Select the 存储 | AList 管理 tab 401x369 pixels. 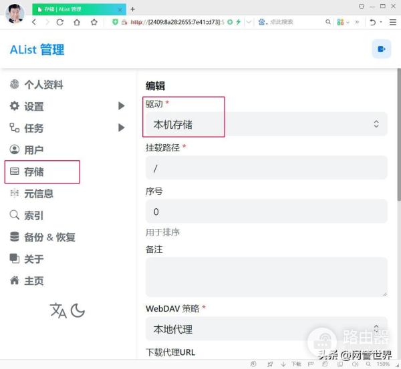click(x=80, y=9)
